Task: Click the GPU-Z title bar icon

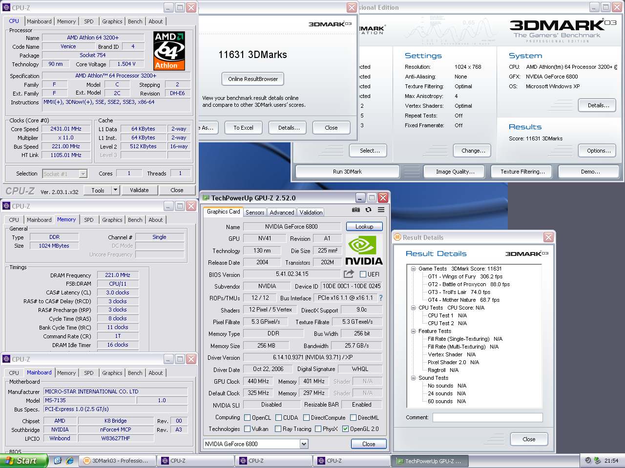Action: pos(206,198)
